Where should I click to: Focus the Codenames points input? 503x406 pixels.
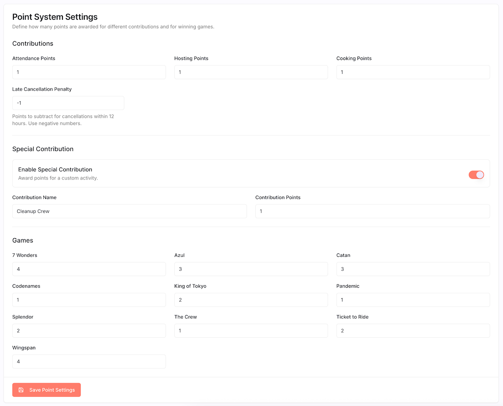(x=89, y=299)
